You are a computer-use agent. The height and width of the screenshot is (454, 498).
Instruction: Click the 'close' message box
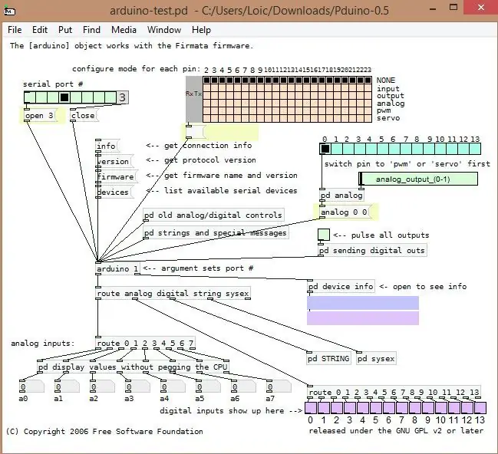tap(84, 115)
